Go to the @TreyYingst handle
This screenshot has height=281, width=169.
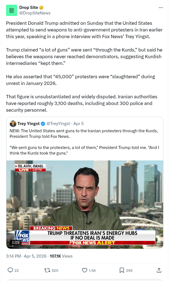[58, 124]
